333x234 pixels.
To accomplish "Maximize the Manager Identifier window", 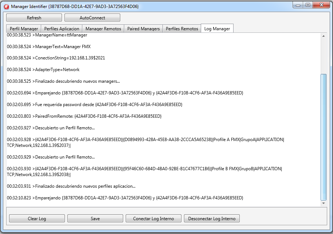I will click(308, 5).
